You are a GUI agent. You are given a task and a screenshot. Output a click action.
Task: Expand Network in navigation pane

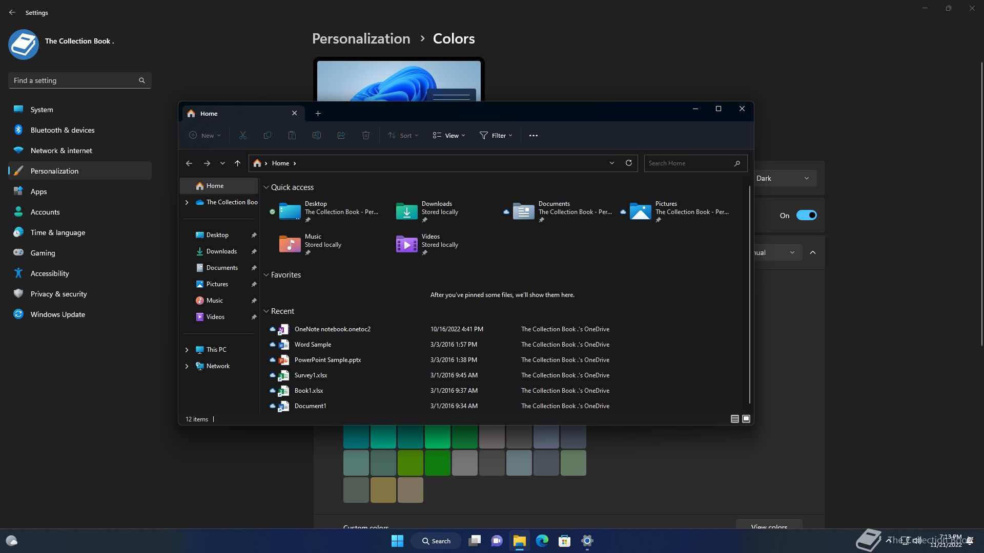coord(187,366)
